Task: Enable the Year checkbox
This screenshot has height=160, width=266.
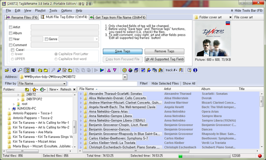Action: (x=11, y=39)
